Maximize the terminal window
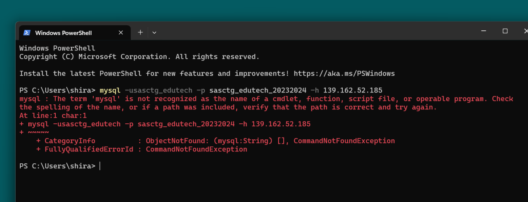The width and height of the screenshot is (528, 202). [x=505, y=31]
